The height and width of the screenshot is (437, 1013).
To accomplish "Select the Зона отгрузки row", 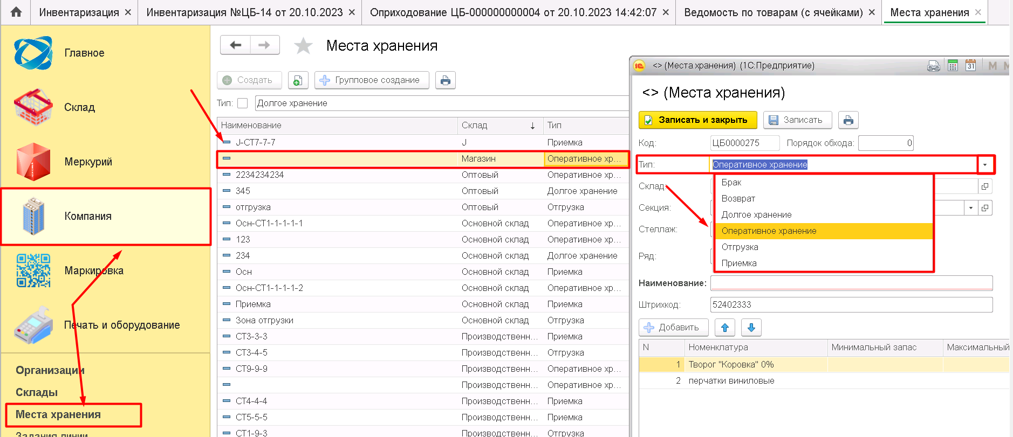I will point(423,320).
